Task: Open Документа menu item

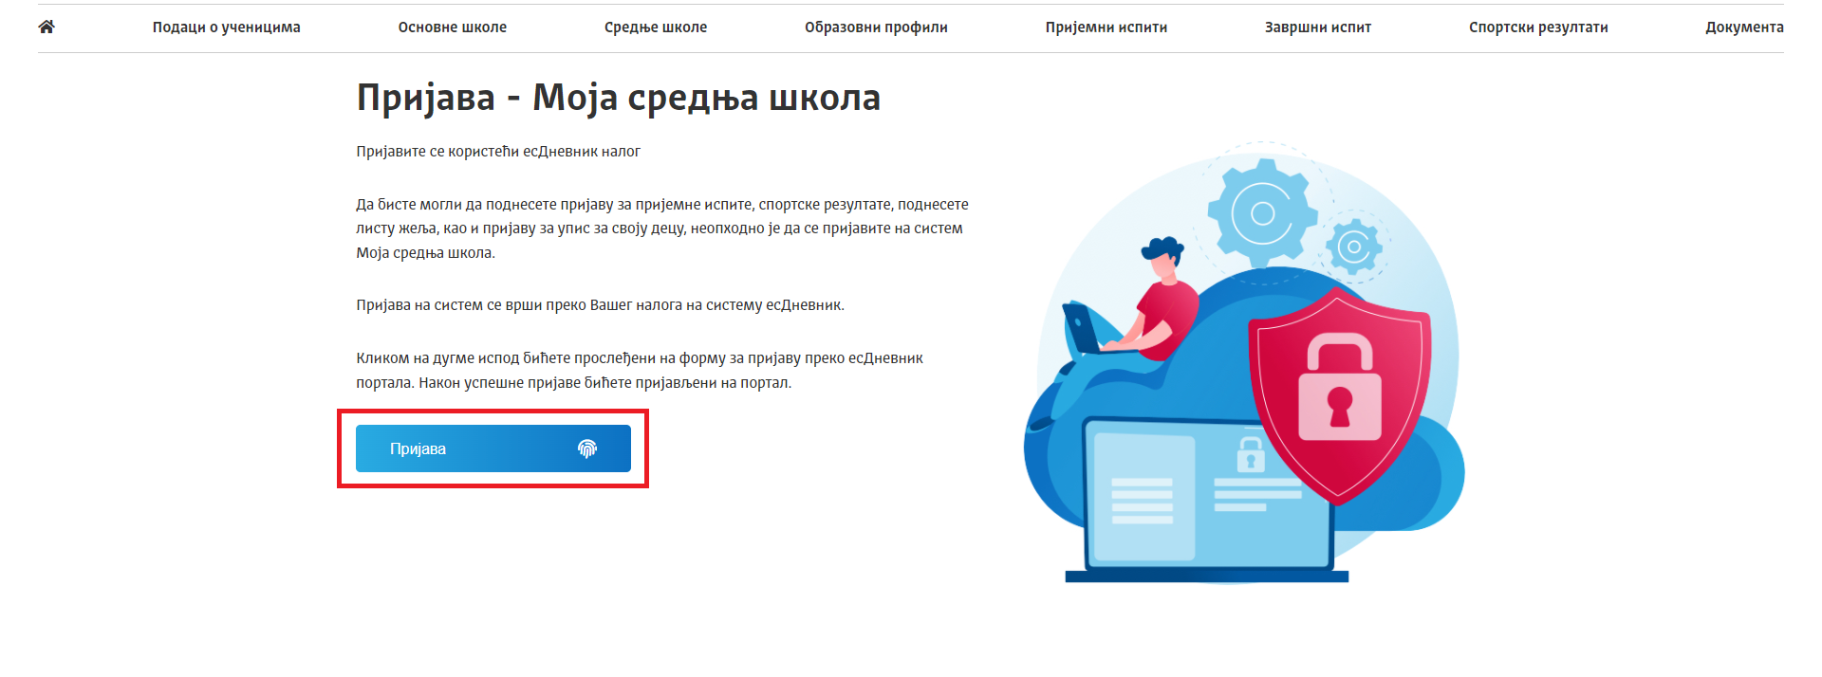Action: [x=1744, y=27]
